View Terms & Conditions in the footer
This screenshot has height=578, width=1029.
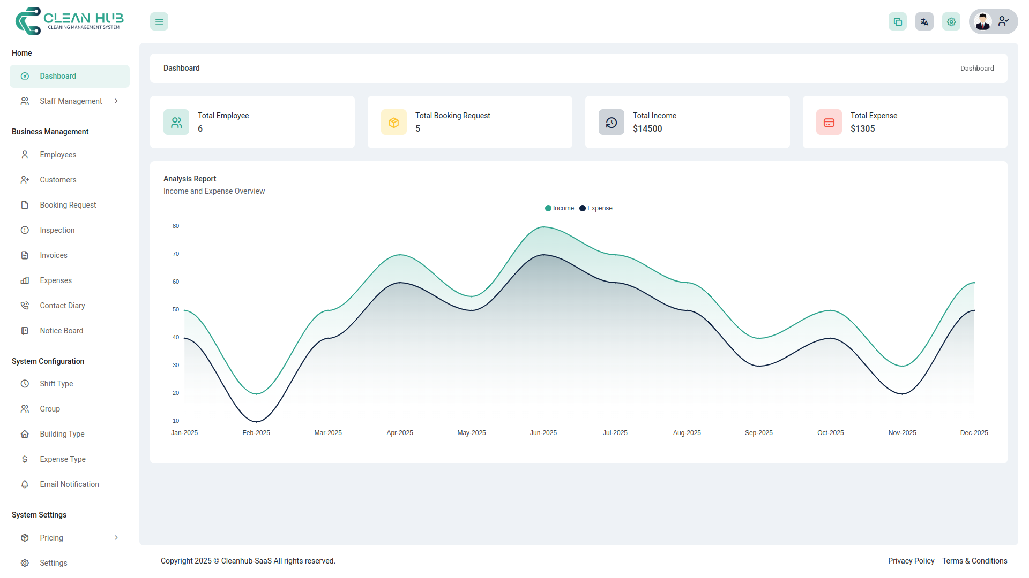point(974,561)
